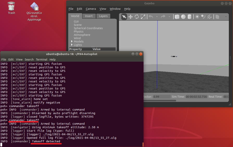Activate the scale mode tool in Gazebo
Viewport: 233px width, 147px height.
coord(143,17)
